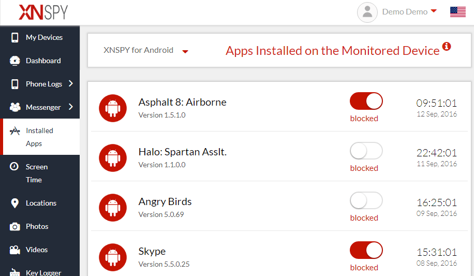Click the red info icon beside heading
This screenshot has width=474, height=276.
447,47
